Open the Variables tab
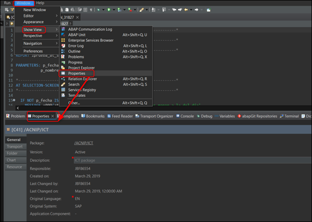This screenshot has height=222, width=312. coord(225,116)
